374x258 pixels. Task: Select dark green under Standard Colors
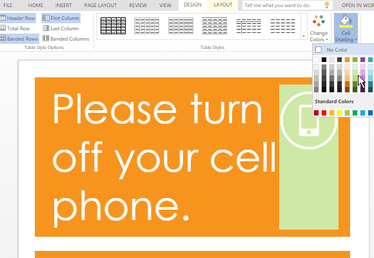355,113
